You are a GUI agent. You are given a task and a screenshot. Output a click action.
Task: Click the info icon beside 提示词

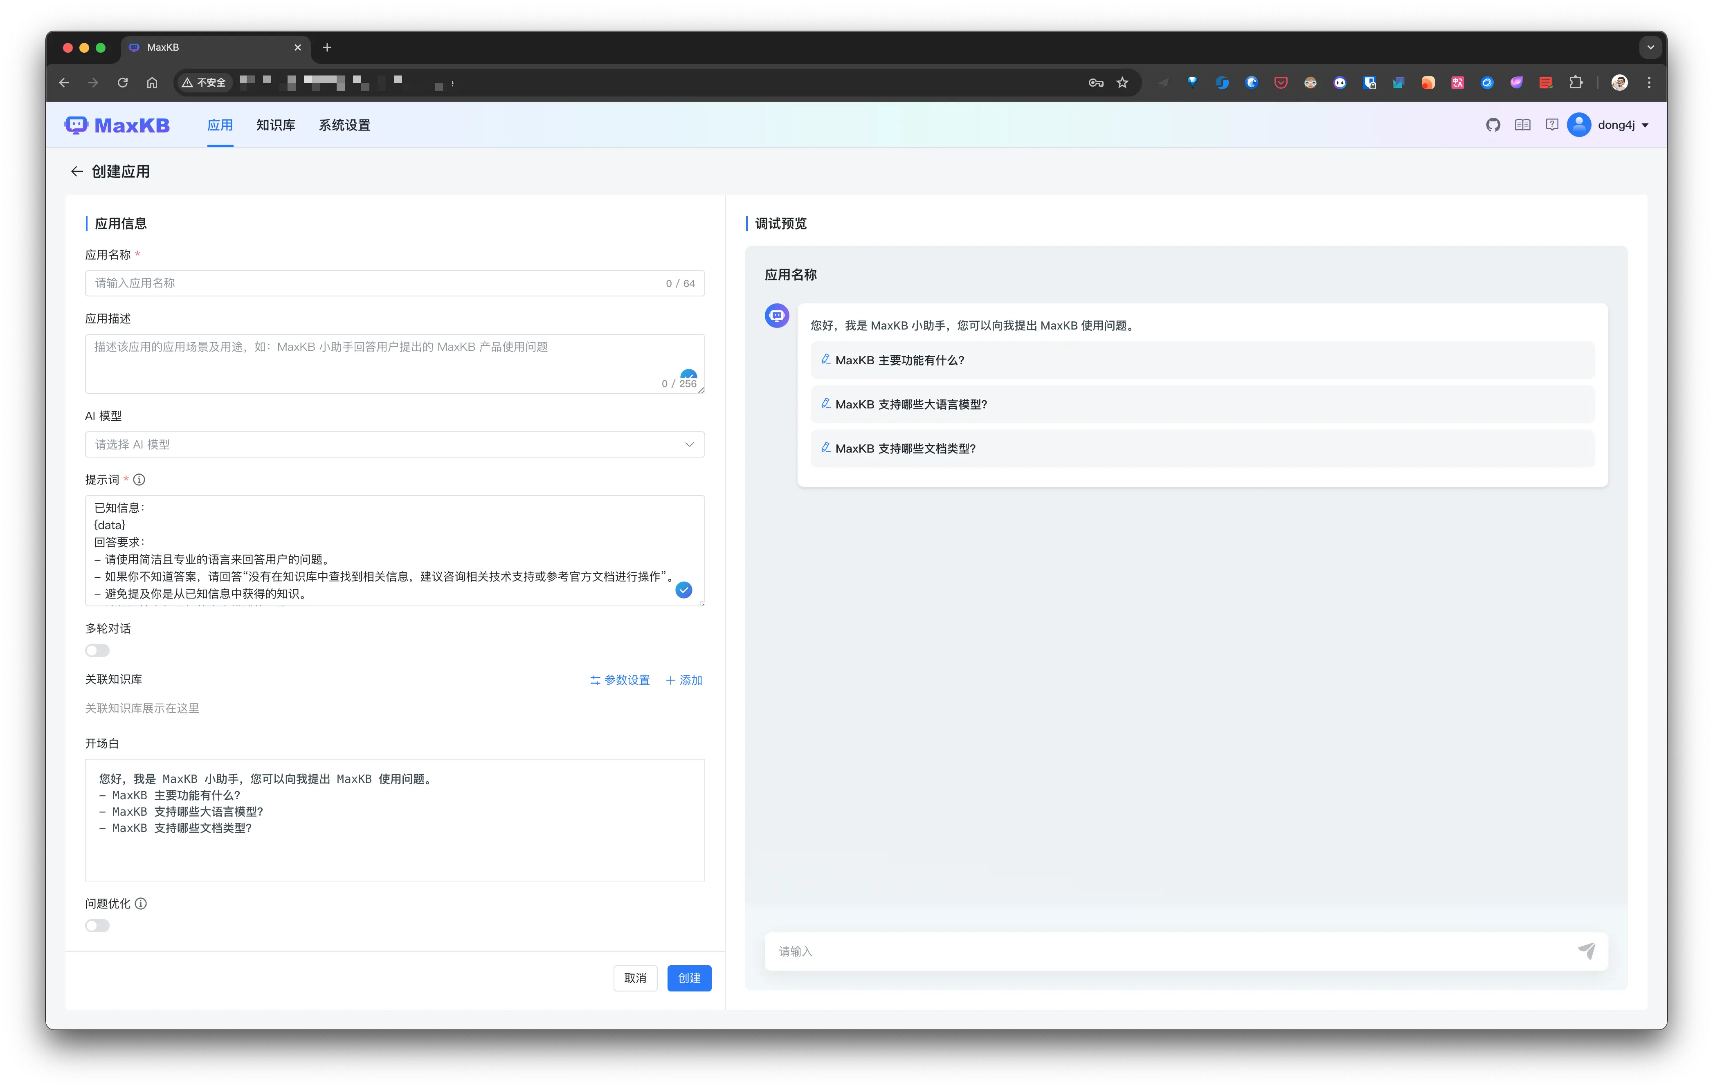tap(139, 480)
